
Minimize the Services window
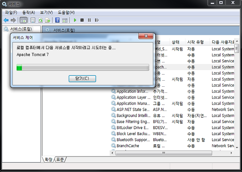(212, 3)
